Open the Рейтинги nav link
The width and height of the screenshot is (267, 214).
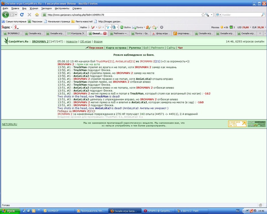pyautogui.click(x=158, y=48)
